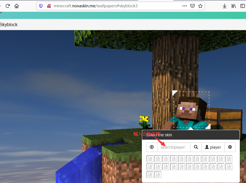Screen dimensions: 246x183
Task: Save the page to Pocket
Action: pos(193,6)
